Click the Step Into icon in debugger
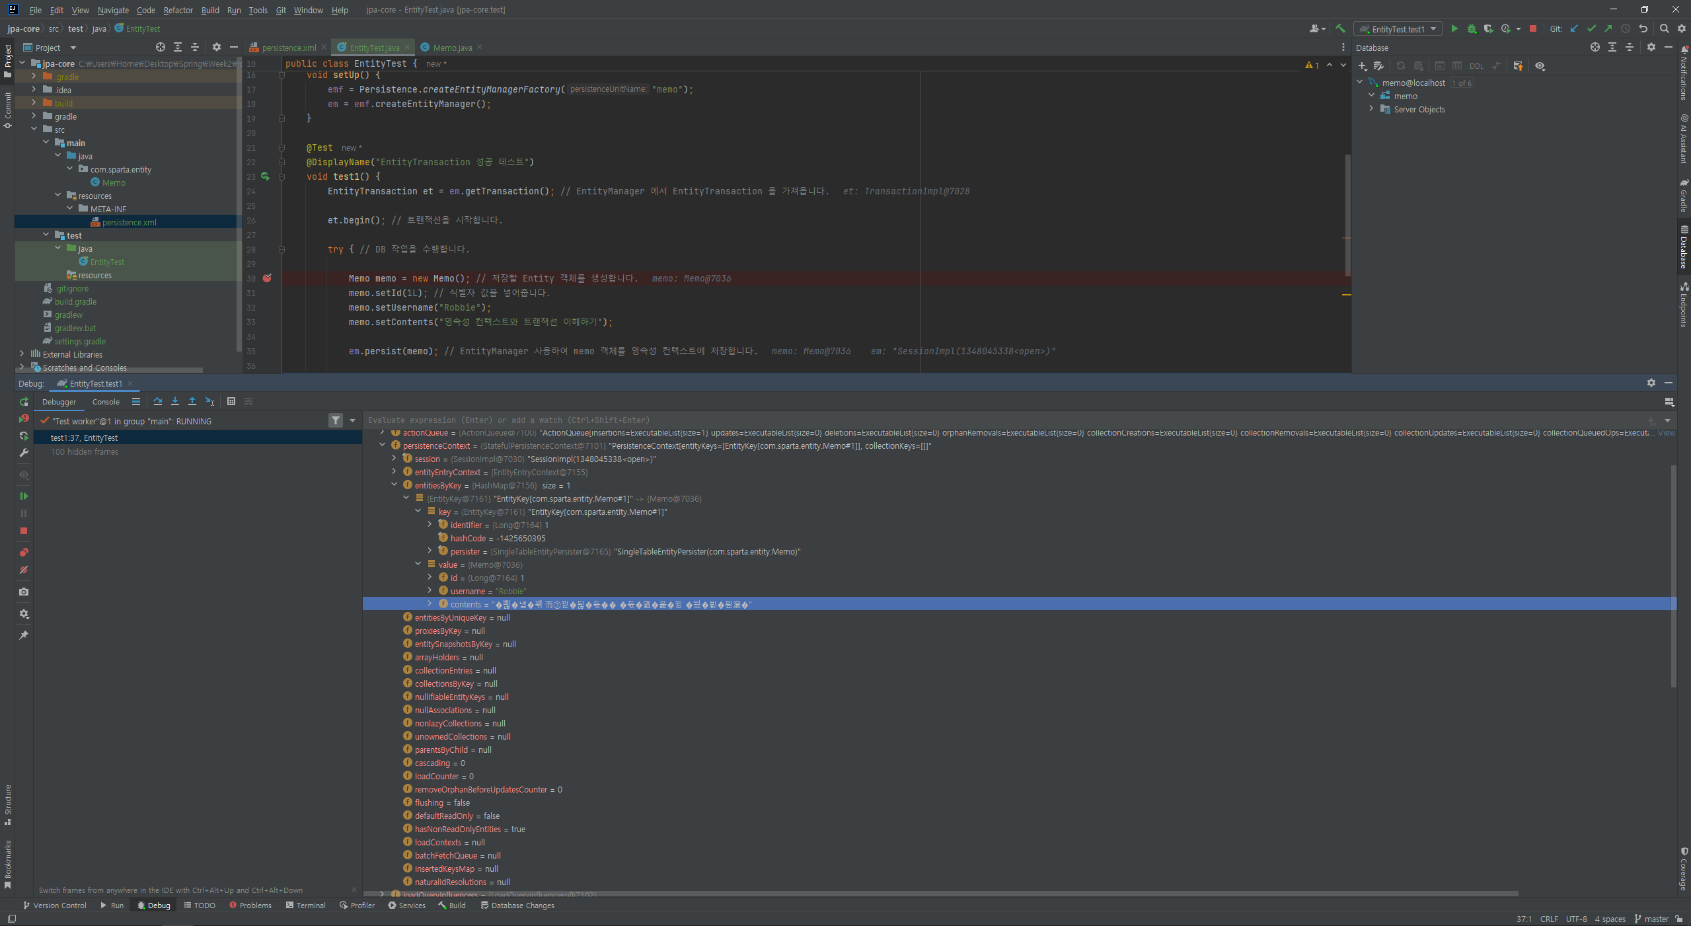The width and height of the screenshot is (1691, 926). click(174, 401)
